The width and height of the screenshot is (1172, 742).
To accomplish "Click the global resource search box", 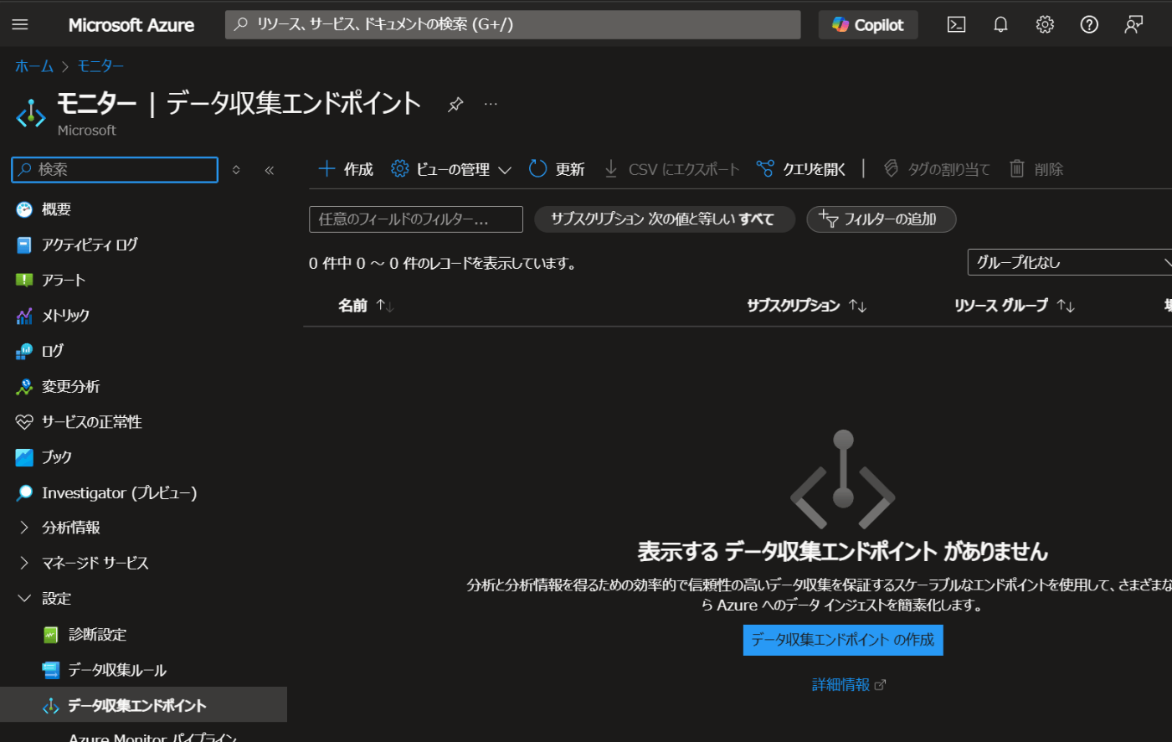I will 512,24.
